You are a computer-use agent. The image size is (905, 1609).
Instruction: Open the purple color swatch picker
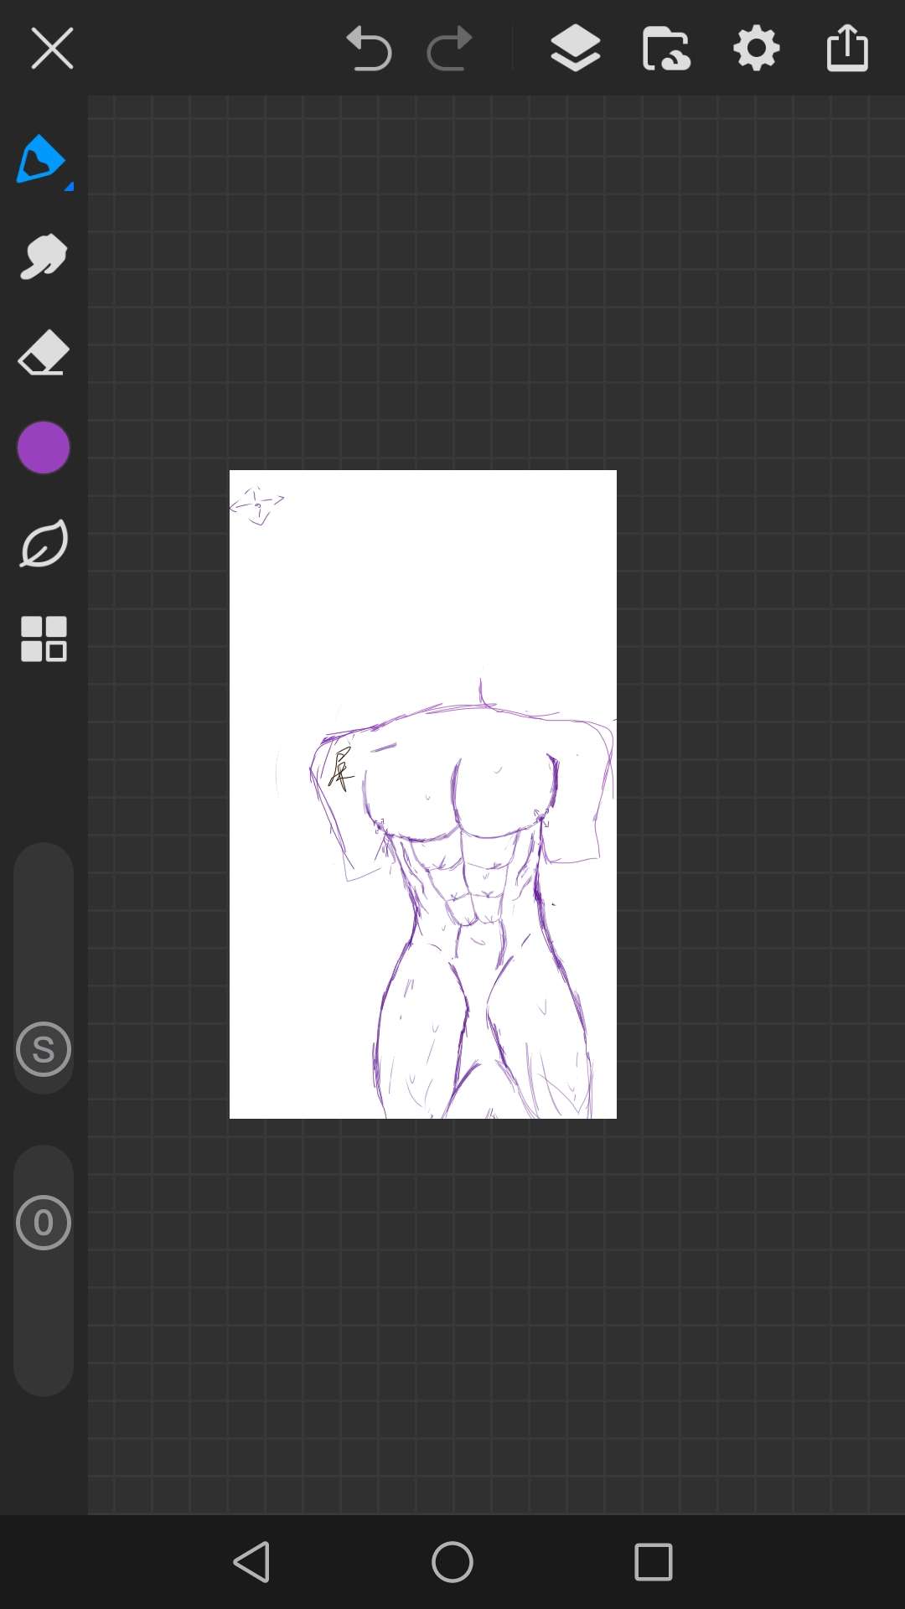pos(44,448)
